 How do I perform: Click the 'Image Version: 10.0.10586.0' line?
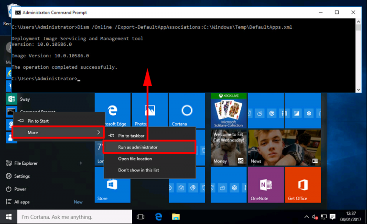click(50, 56)
